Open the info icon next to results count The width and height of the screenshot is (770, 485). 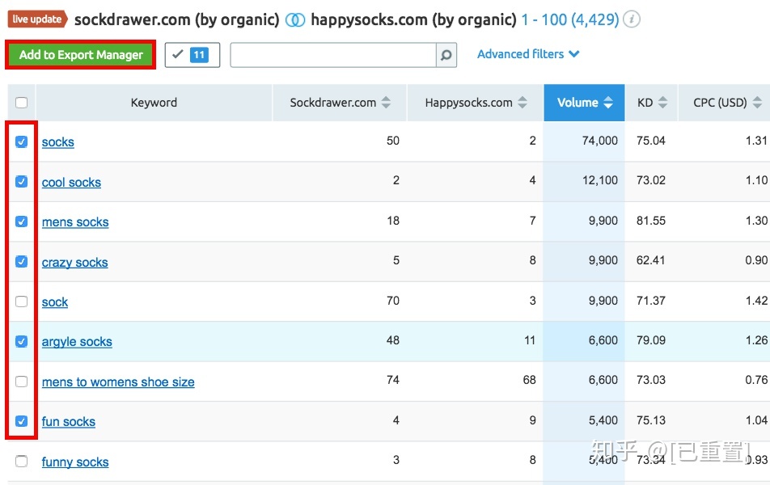point(632,19)
